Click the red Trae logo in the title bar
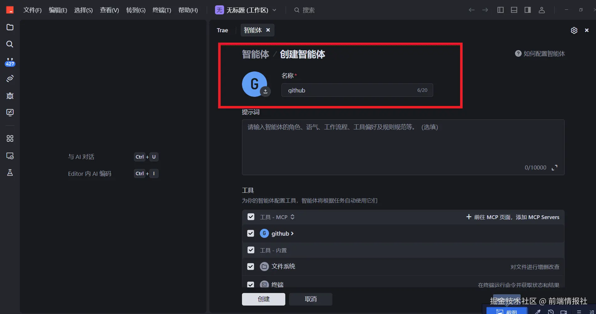This screenshot has width=596, height=314. pos(10,10)
